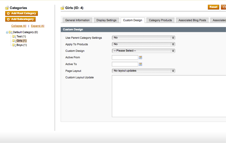
Task: Open calendar picker for Active To
Action: 140,64
